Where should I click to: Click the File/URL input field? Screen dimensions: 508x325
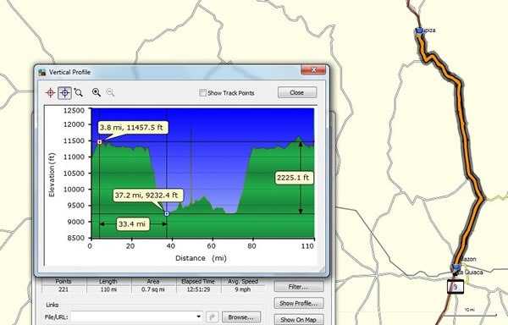(136, 317)
